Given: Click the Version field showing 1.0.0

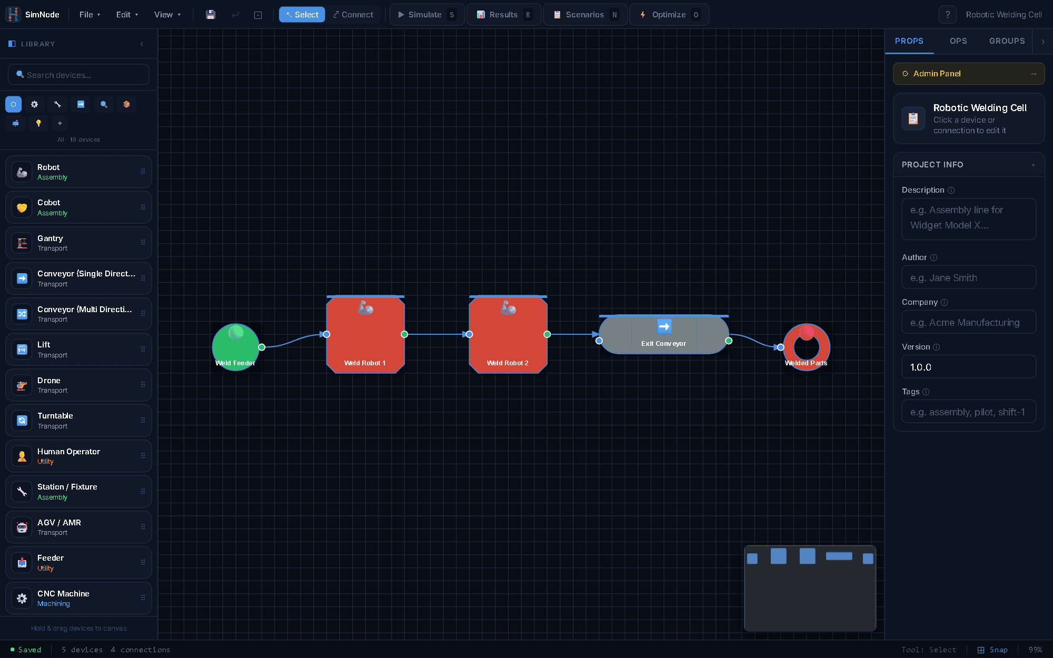Looking at the screenshot, I should tap(969, 367).
